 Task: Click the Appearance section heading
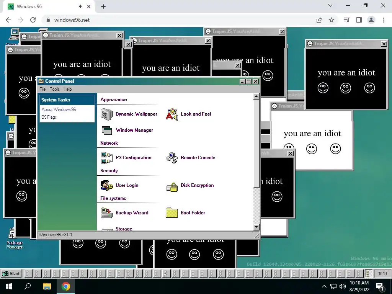113,100
